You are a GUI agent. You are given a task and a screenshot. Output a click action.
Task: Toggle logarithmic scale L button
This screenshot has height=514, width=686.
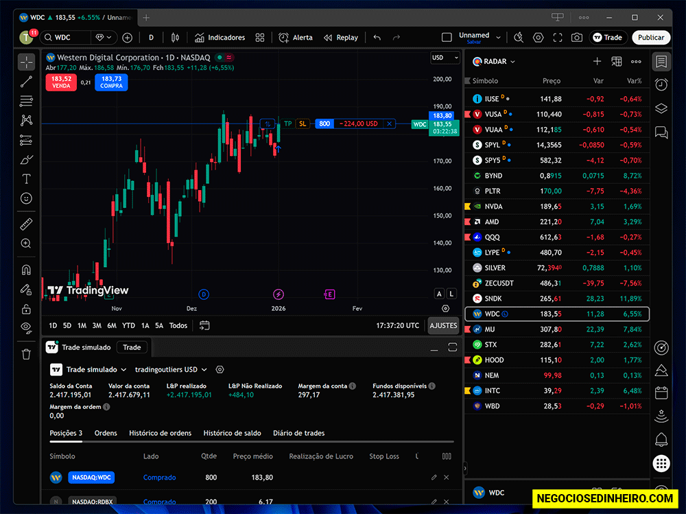click(451, 294)
